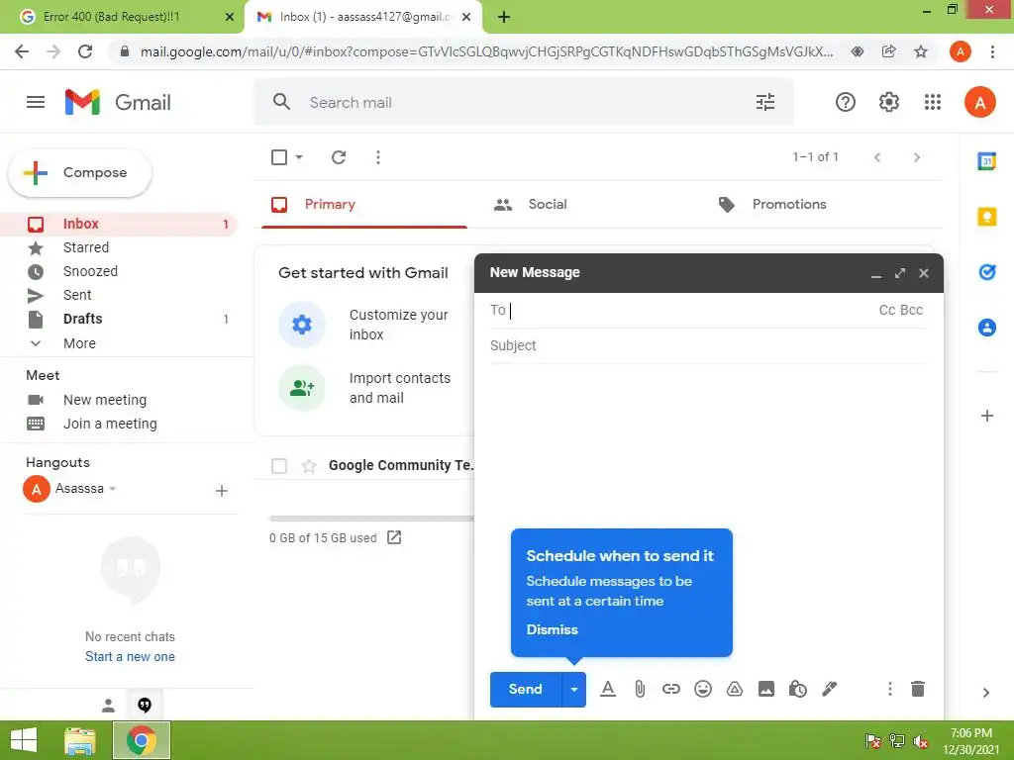1014x760 pixels.
Task: Insert signature with pen icon
Action: (x=829, y=689)
